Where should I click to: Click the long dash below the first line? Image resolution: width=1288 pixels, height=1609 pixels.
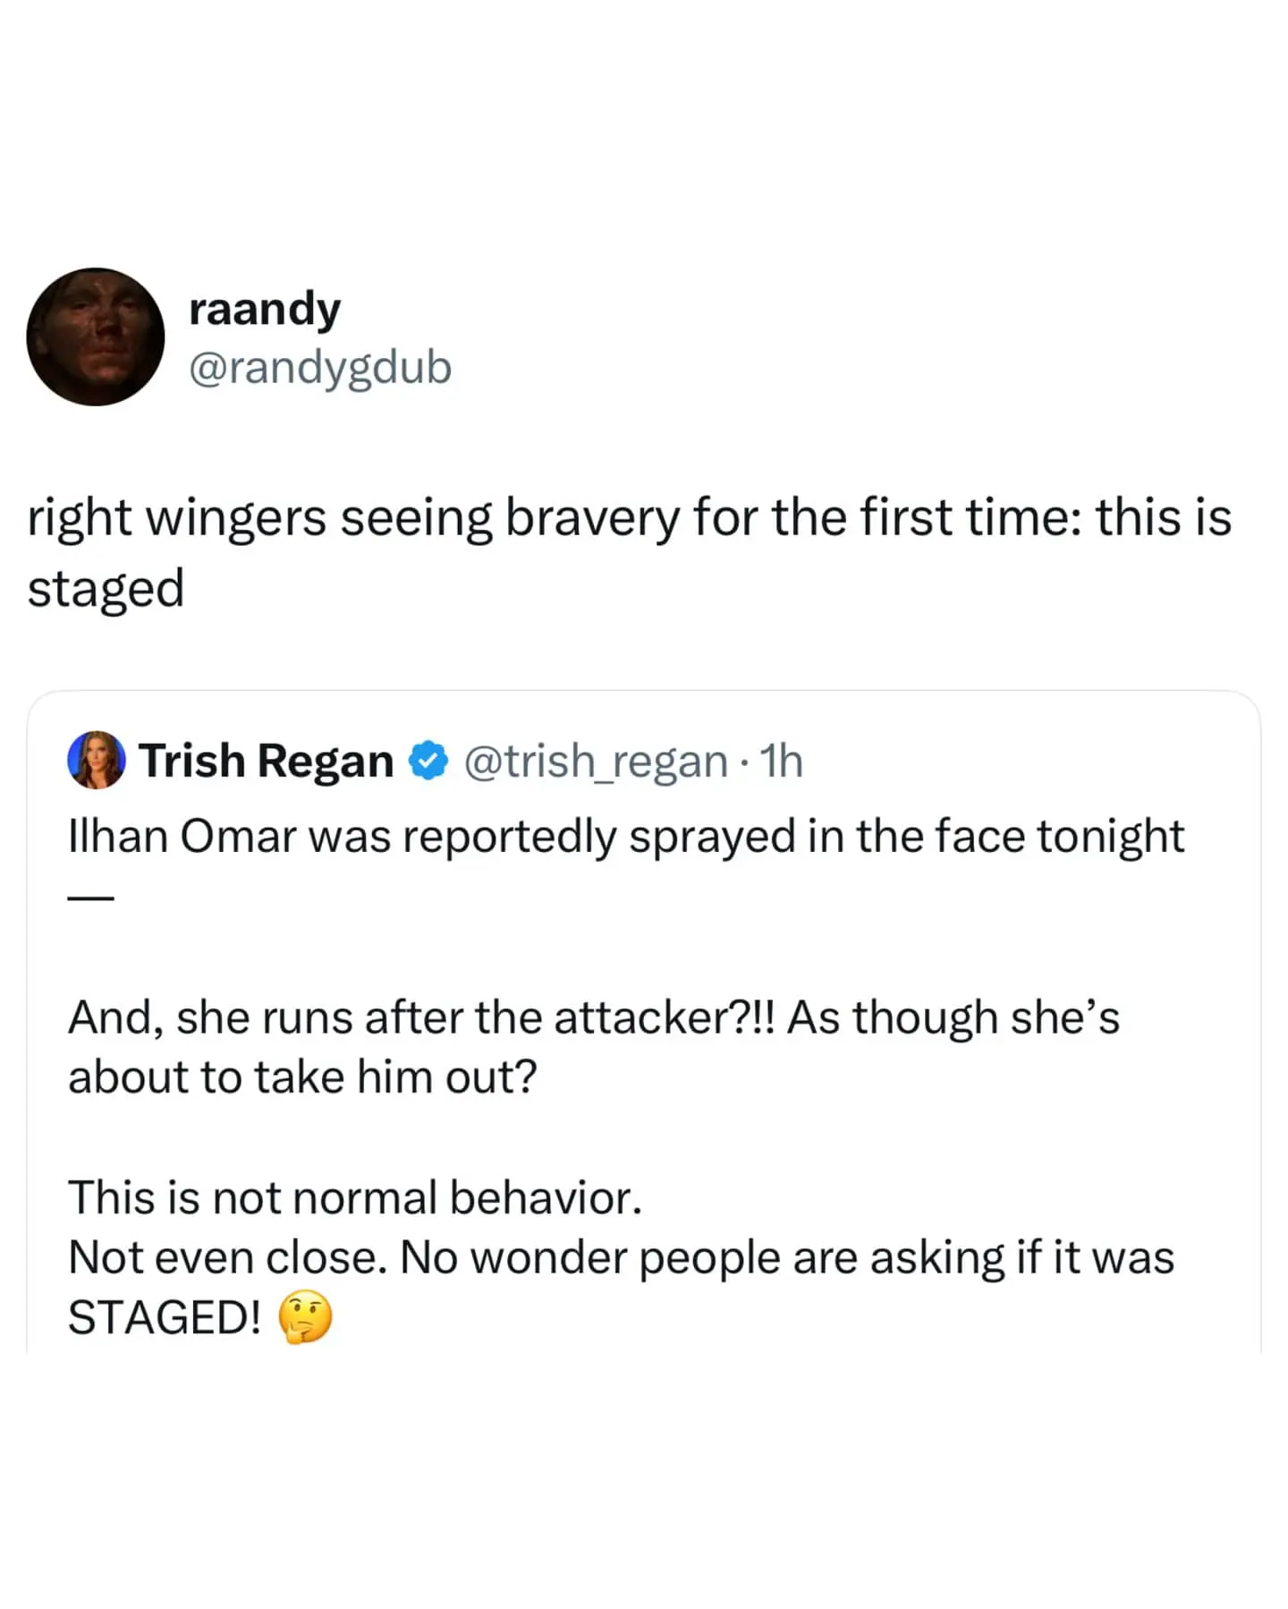coord(91,898)
